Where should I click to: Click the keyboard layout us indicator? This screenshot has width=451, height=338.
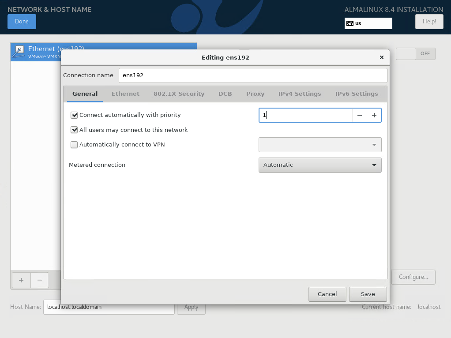tap(368, 23)
